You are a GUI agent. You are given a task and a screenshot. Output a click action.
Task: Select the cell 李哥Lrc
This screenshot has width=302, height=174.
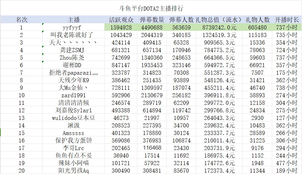click(x=73, y=148)
